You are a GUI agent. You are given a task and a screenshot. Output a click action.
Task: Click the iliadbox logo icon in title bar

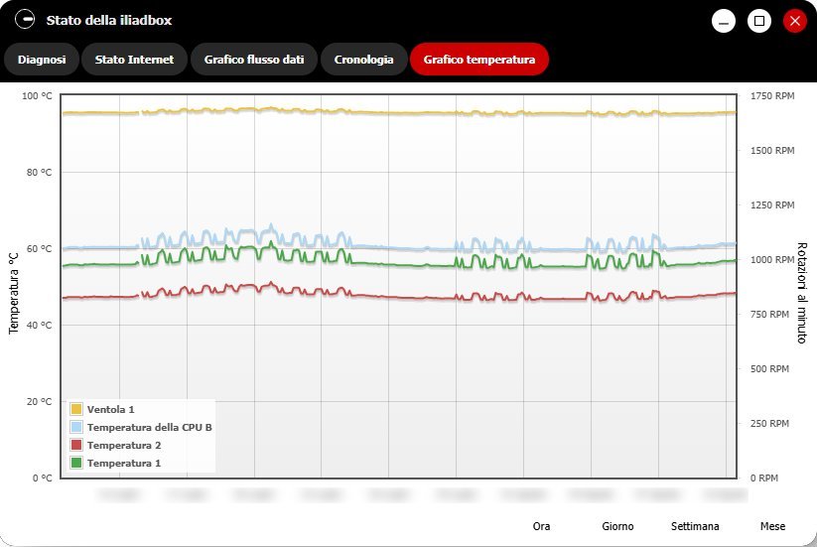point(25,20)
